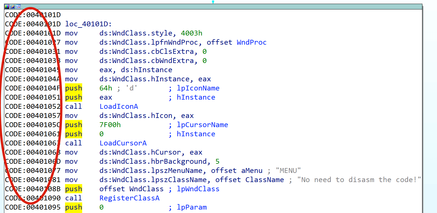
Task: Select the 4003h style value
Action: tap(191, 33)
